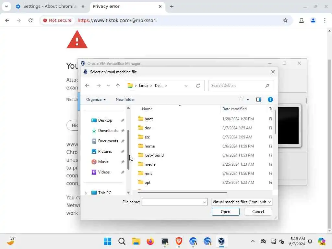Click the New folder button

[125, 100]
